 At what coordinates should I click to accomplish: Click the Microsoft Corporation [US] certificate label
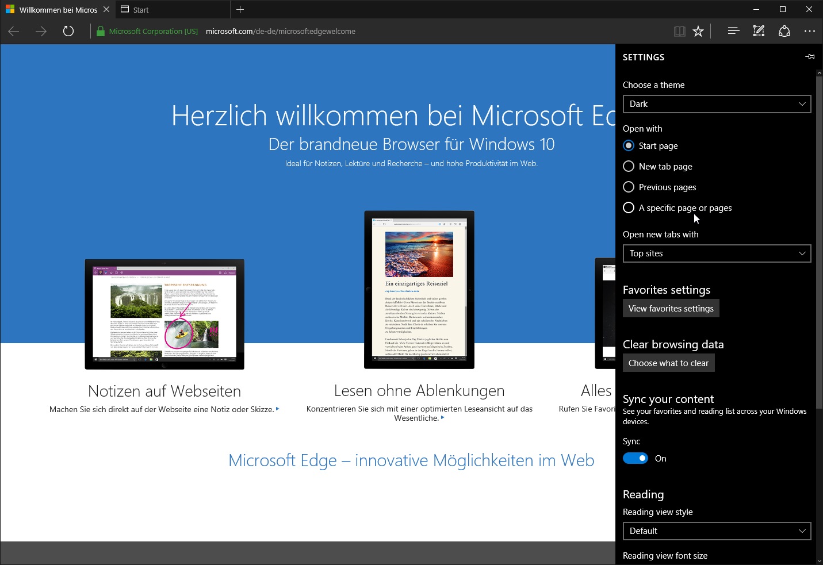coord(154,31)
